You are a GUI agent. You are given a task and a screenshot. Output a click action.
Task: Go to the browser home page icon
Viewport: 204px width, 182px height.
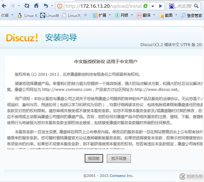(36, 6)
